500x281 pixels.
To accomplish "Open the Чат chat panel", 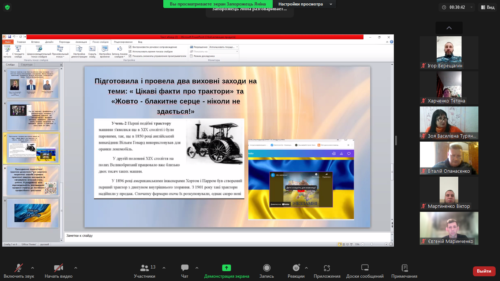I will 185,268.
